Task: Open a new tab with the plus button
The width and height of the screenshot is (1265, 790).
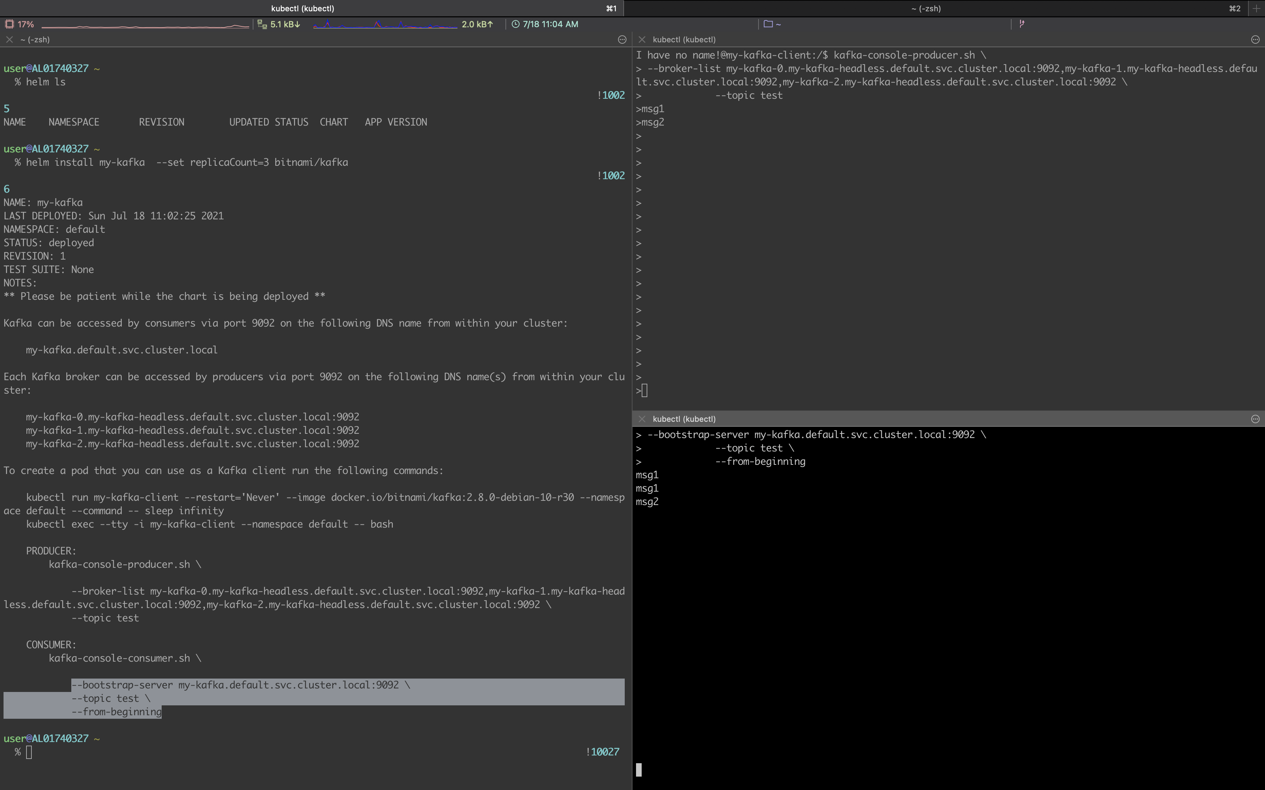Action: pyautogui.click(x=1256, y=8)
